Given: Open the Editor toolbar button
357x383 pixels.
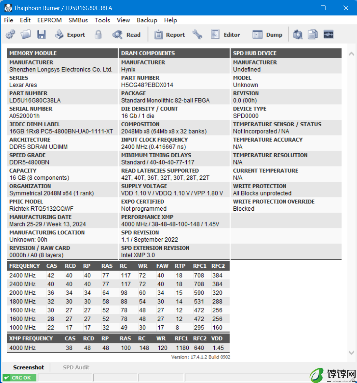Looking at the screenshot, I should click(226, 35).
